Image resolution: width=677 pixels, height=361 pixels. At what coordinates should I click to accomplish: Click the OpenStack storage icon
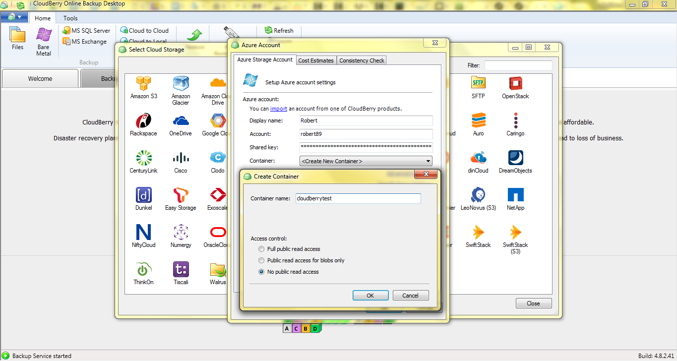point(515,84)
